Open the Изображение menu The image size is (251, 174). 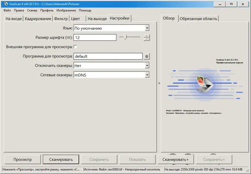coord(66,10)
